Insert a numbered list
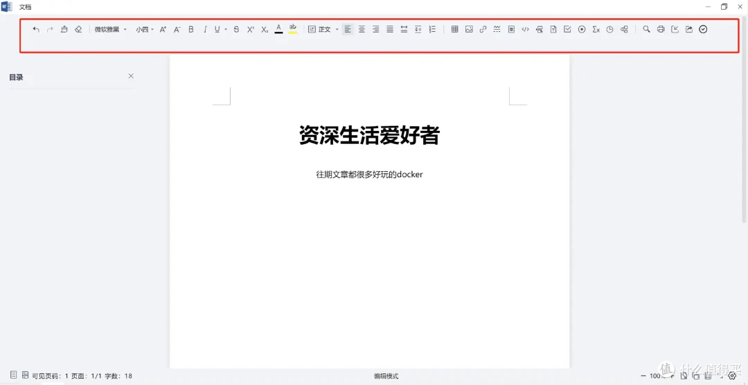 [x=433, y=30]
